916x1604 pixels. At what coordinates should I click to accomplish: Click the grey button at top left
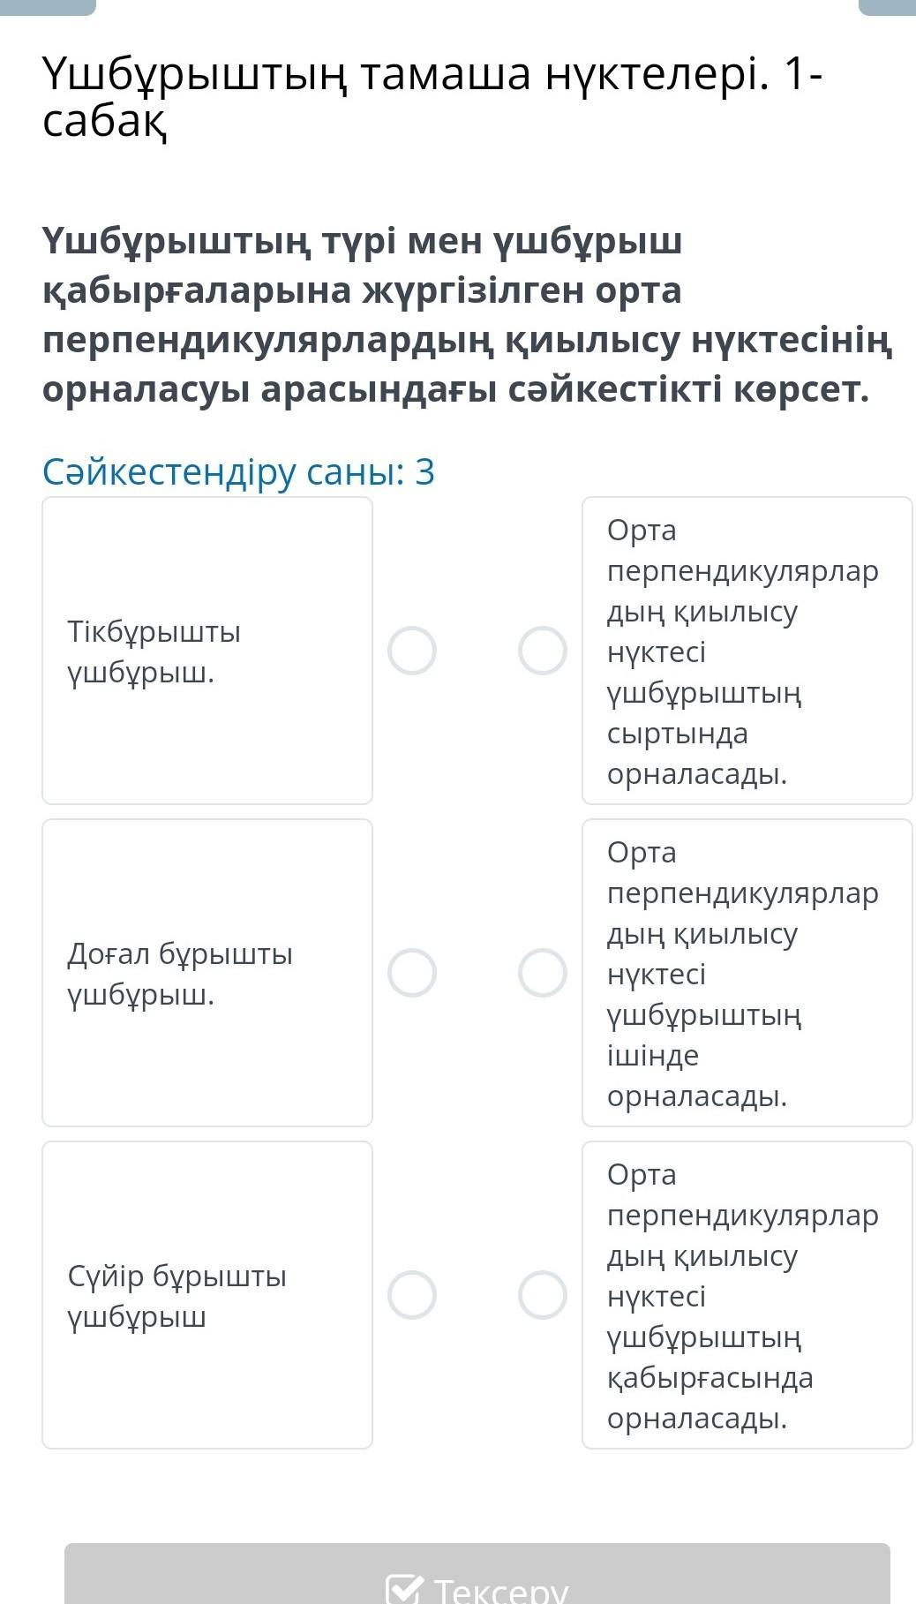click(48, 7)
